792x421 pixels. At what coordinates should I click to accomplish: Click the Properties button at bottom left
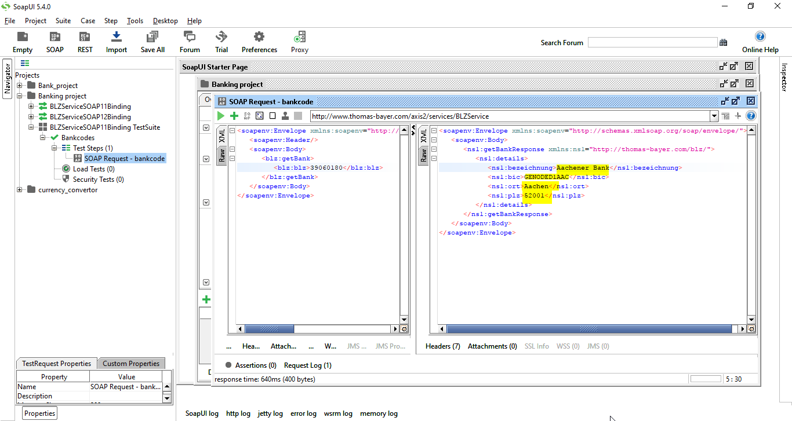(x=39, y=413)
